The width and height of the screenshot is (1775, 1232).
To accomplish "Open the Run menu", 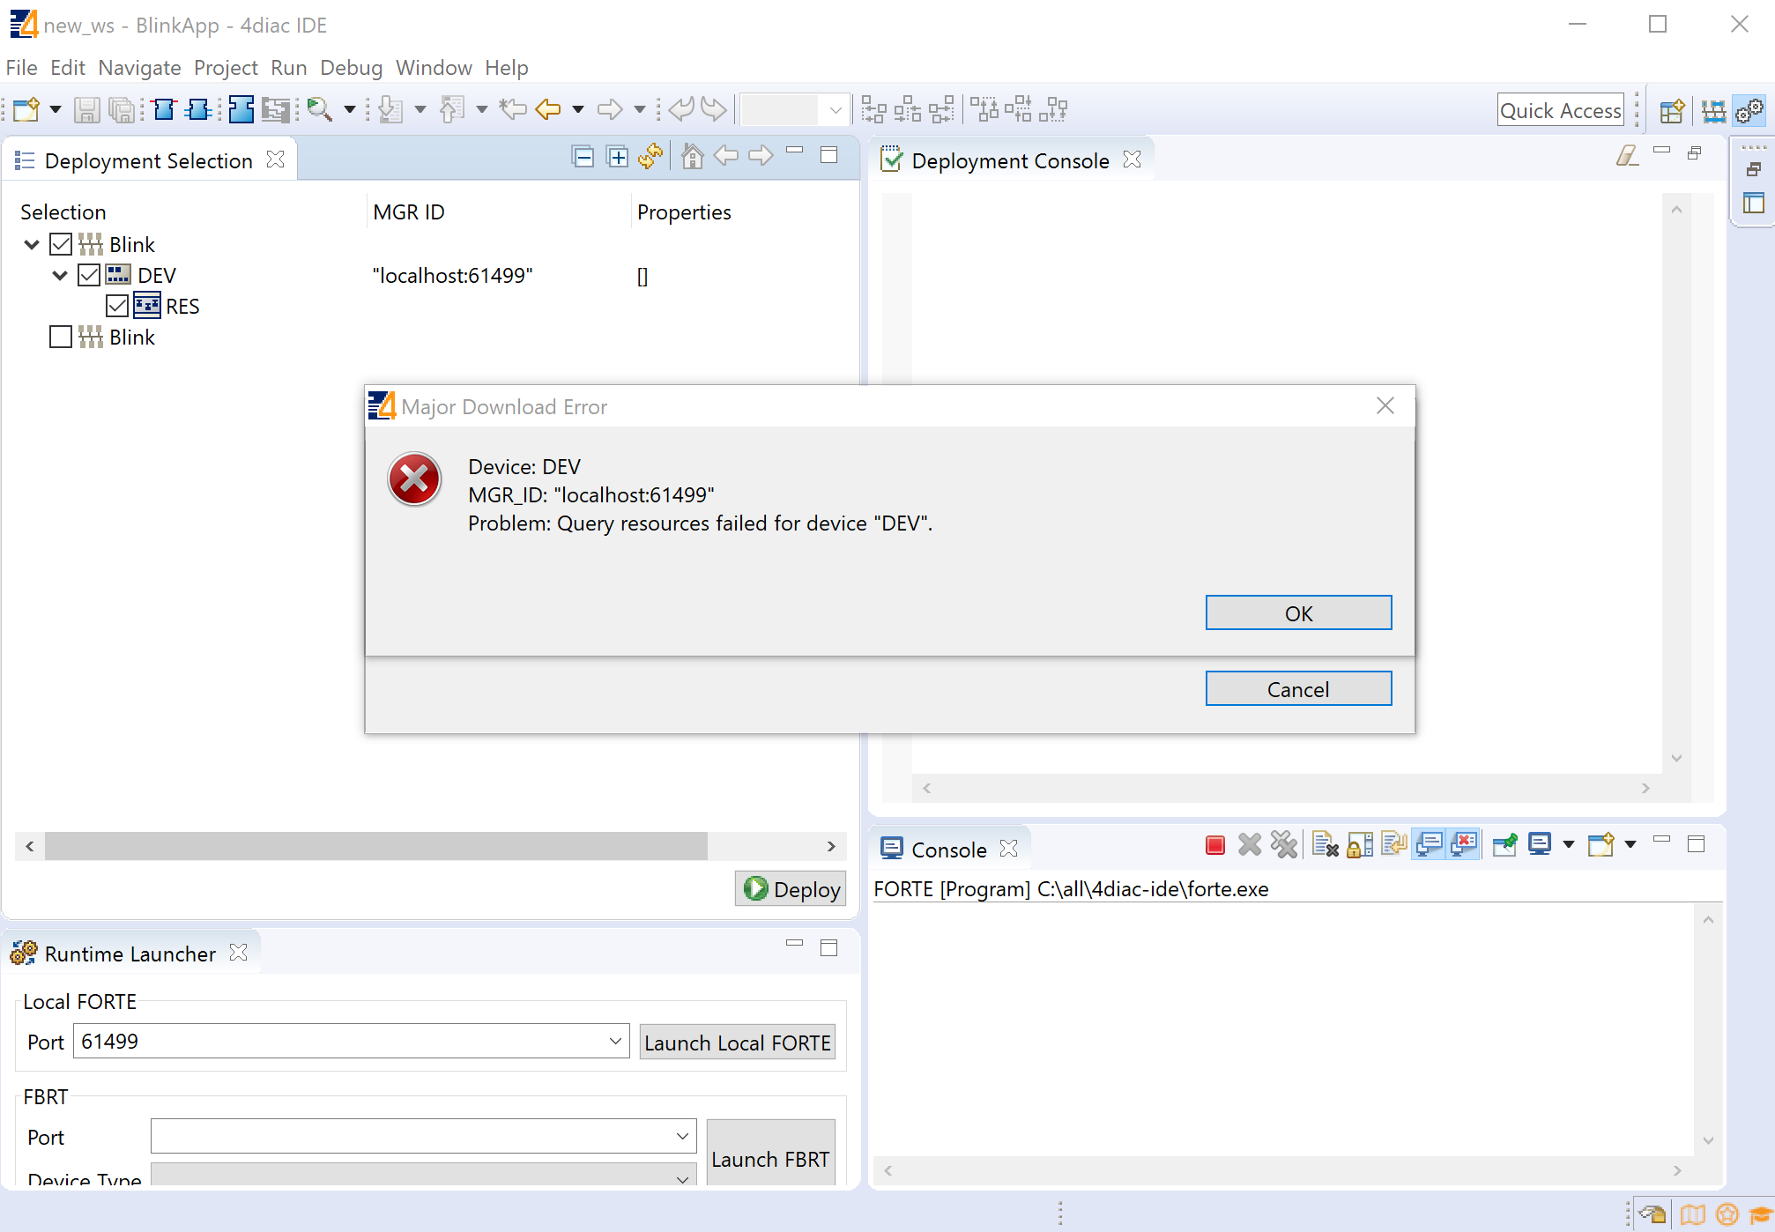I will pyautogui.click(x=289, y=68).
